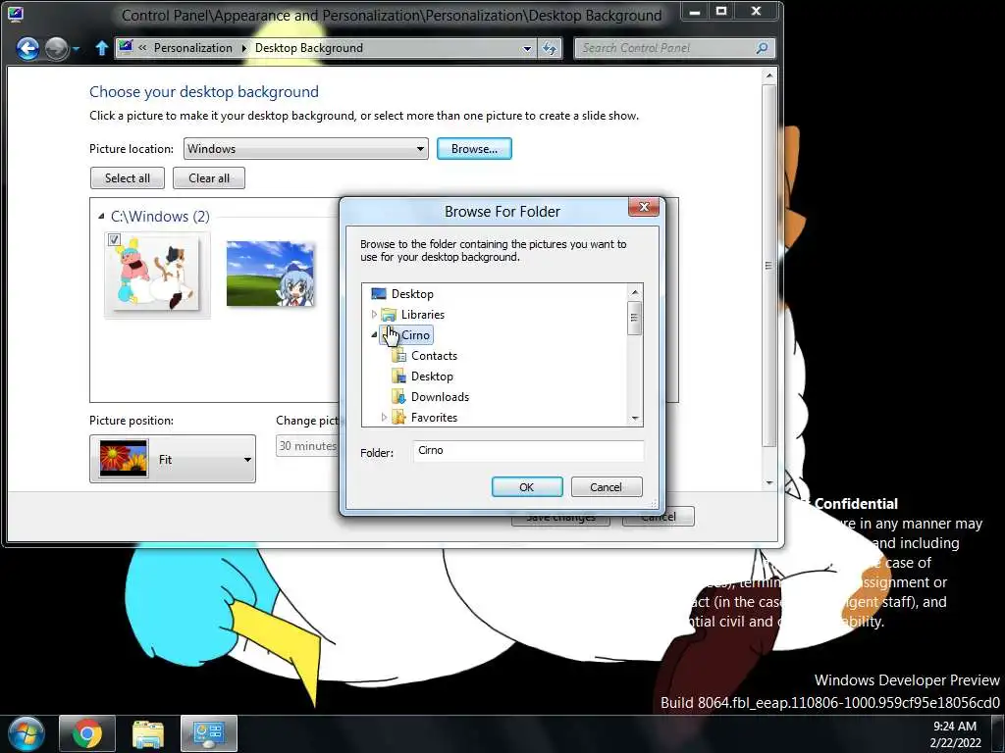The height and width of the screenshot is (753, 1005).
Task: Click Control Panel scrollbar up arrow
Action: tap(769, 76)
